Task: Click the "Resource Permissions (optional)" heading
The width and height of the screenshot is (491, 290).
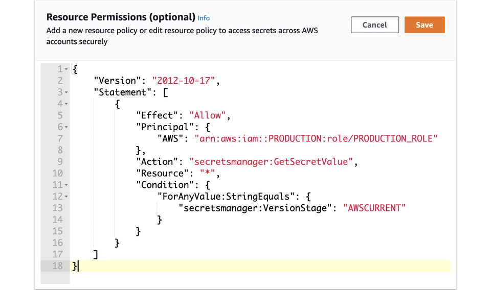Action: pos(121,18)
